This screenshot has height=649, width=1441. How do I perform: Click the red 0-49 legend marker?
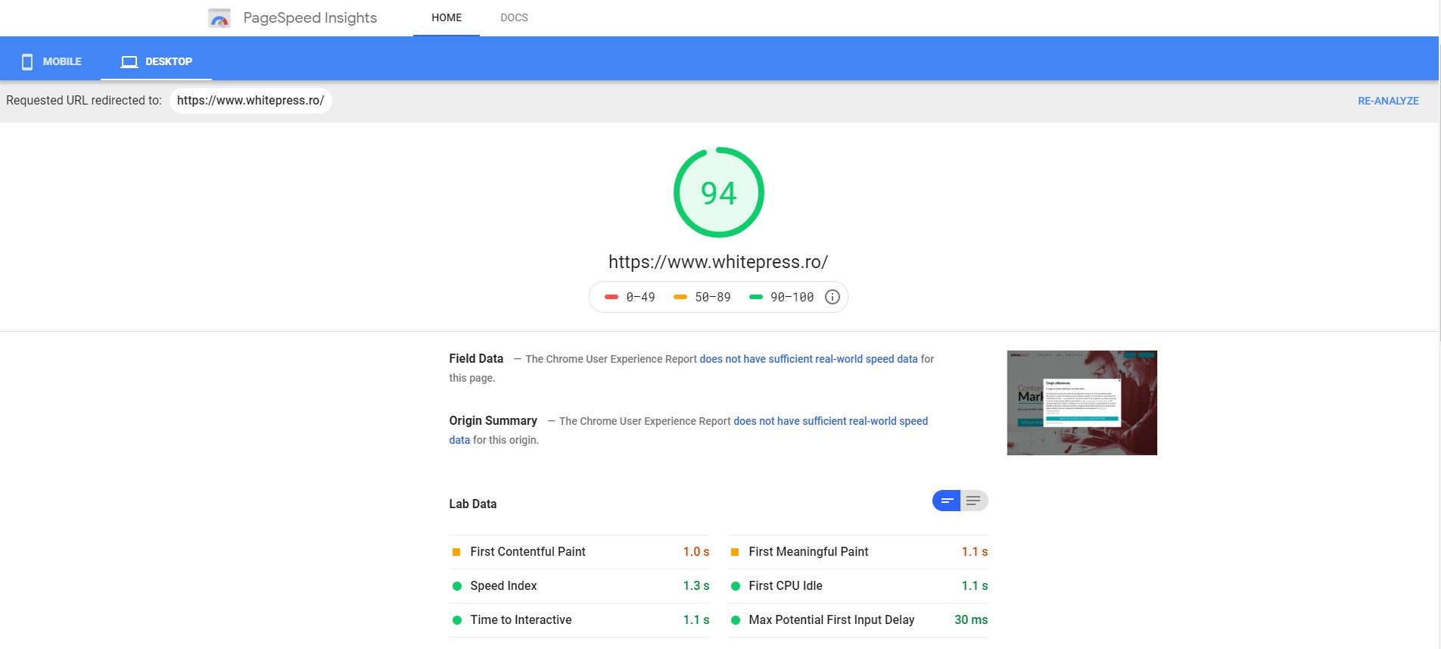[612, 297]
